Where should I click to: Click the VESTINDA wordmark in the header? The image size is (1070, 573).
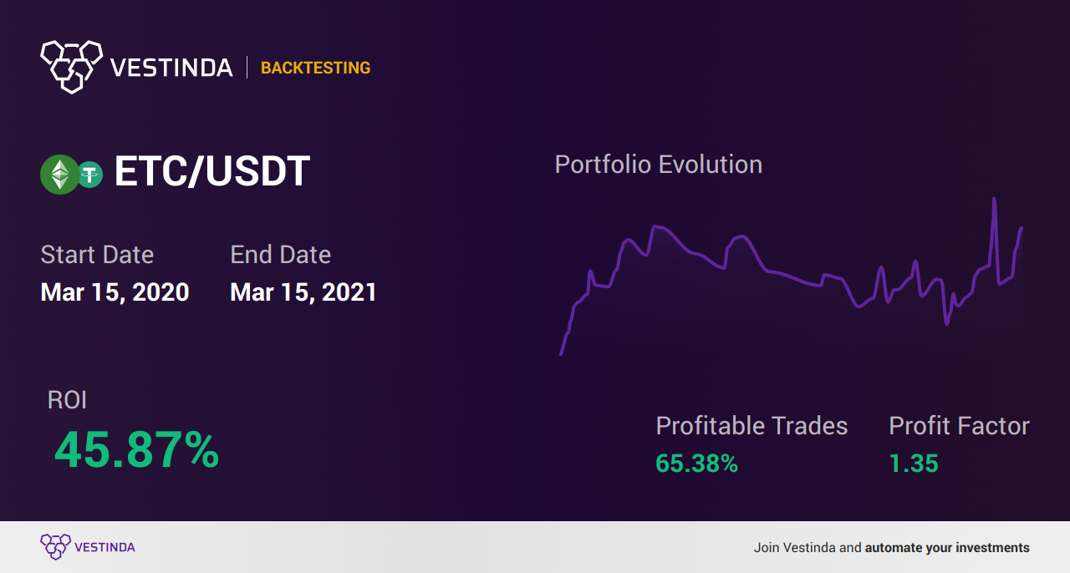click(171, 68)
